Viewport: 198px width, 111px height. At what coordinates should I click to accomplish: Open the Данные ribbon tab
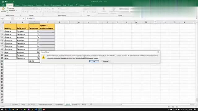coord(46,5)
